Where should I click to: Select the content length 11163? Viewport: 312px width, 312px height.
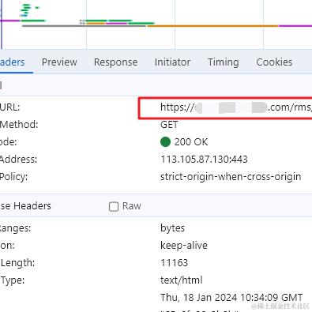174,263
